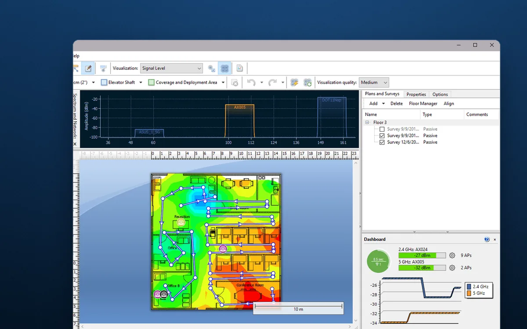
Task: Switch to the Options tab
Action: [440, 94]
